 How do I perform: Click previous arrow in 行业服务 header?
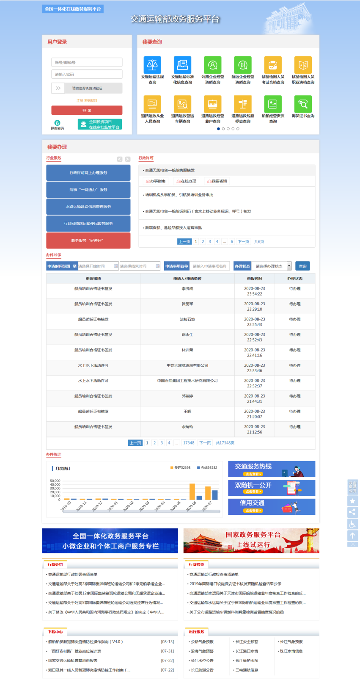(x=120, y=159)
